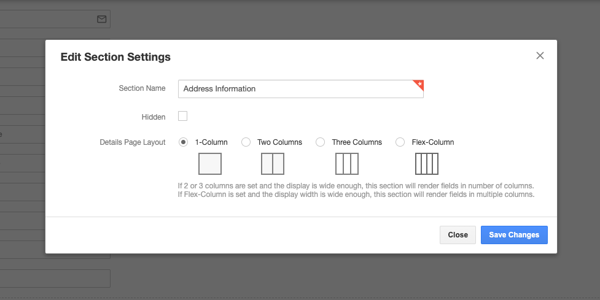Click the Section Name label
This screenshot has width=600, height=300.
click(142, 88)
